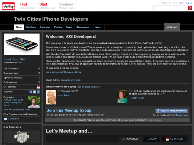Click the Saint Paul, MN link
The height and width of the screenshot is (145, 194).
pos(14,59)
